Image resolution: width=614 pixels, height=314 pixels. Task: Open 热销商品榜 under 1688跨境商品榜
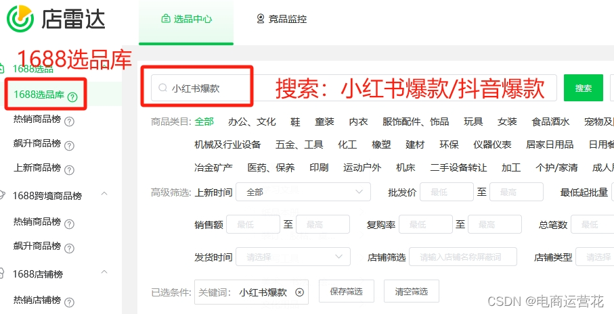[37, 221]
